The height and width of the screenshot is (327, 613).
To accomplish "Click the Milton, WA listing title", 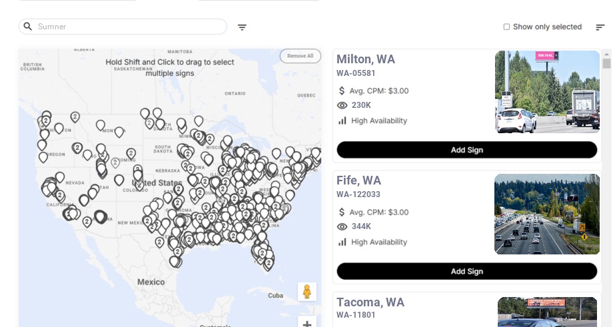I will point(366,59).
